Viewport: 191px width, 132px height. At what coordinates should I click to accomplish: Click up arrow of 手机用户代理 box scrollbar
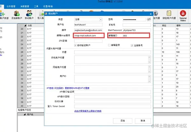pyautogui.click(x=149, y=57)
